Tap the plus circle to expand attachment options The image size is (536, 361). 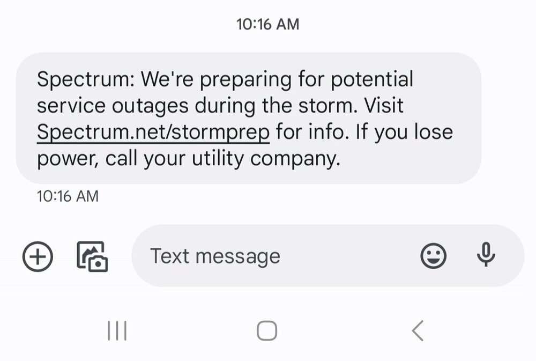pyautogui.click(x=37, y=256)
